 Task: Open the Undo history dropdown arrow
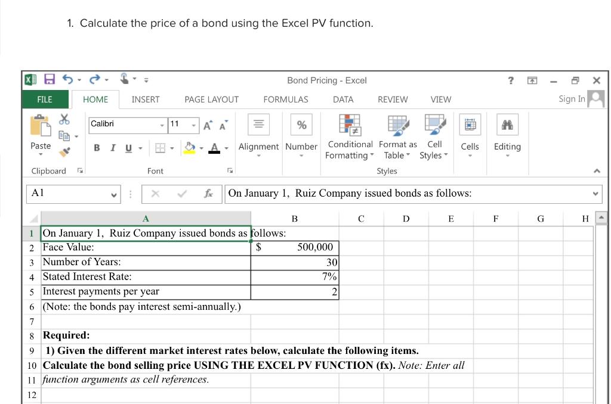coord(79,80)
